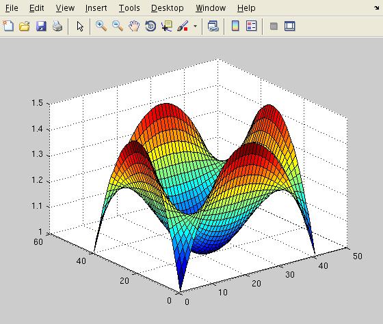Viewport: 383px width, 324px height.
Task: Open the Tools menu
Action: coord(129,8)
